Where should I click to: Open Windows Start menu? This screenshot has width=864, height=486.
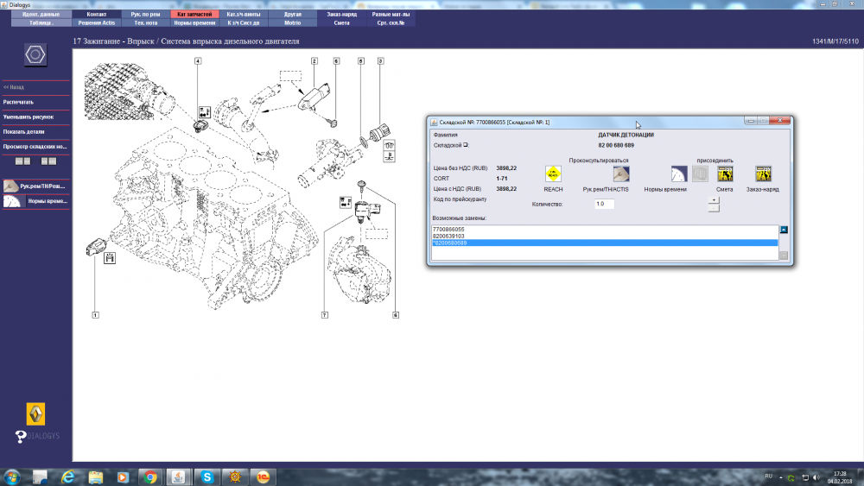pos(12,477)
